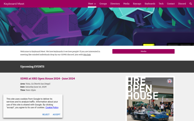Open Discord from the navigation bar
The image size is (194, 121).
(182, 4)
